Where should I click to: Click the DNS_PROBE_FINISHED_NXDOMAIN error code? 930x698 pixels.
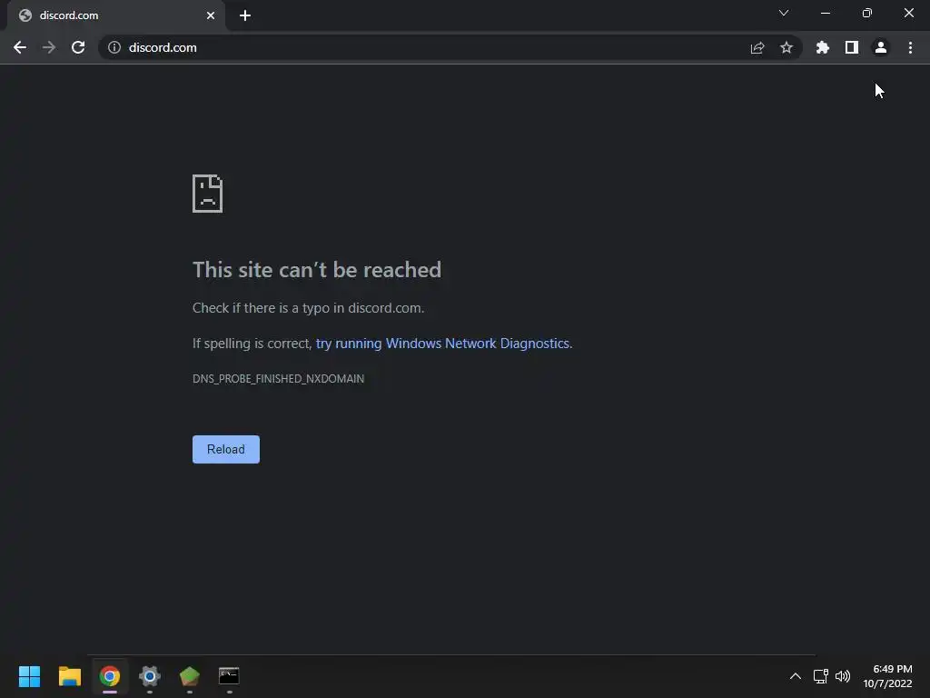[278, 379]
